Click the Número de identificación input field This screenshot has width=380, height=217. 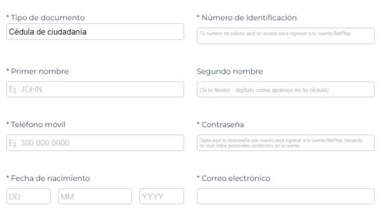[x=286, y=36]
